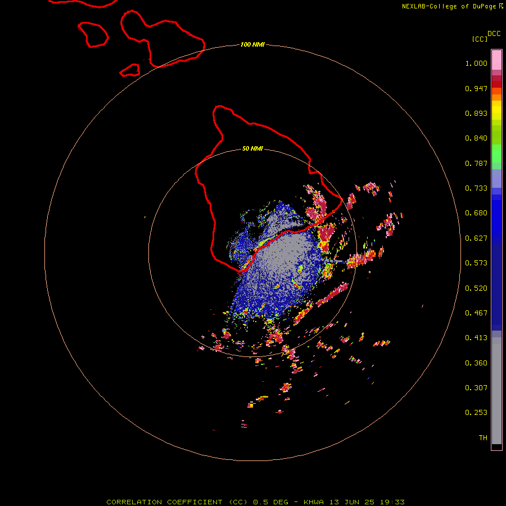506x506 pixels.
Task: Click the 0.680 color scale value
Action: (476, 213)
